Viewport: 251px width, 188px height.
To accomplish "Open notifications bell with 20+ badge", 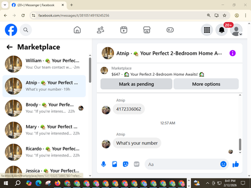I will (x=221, y=30).
